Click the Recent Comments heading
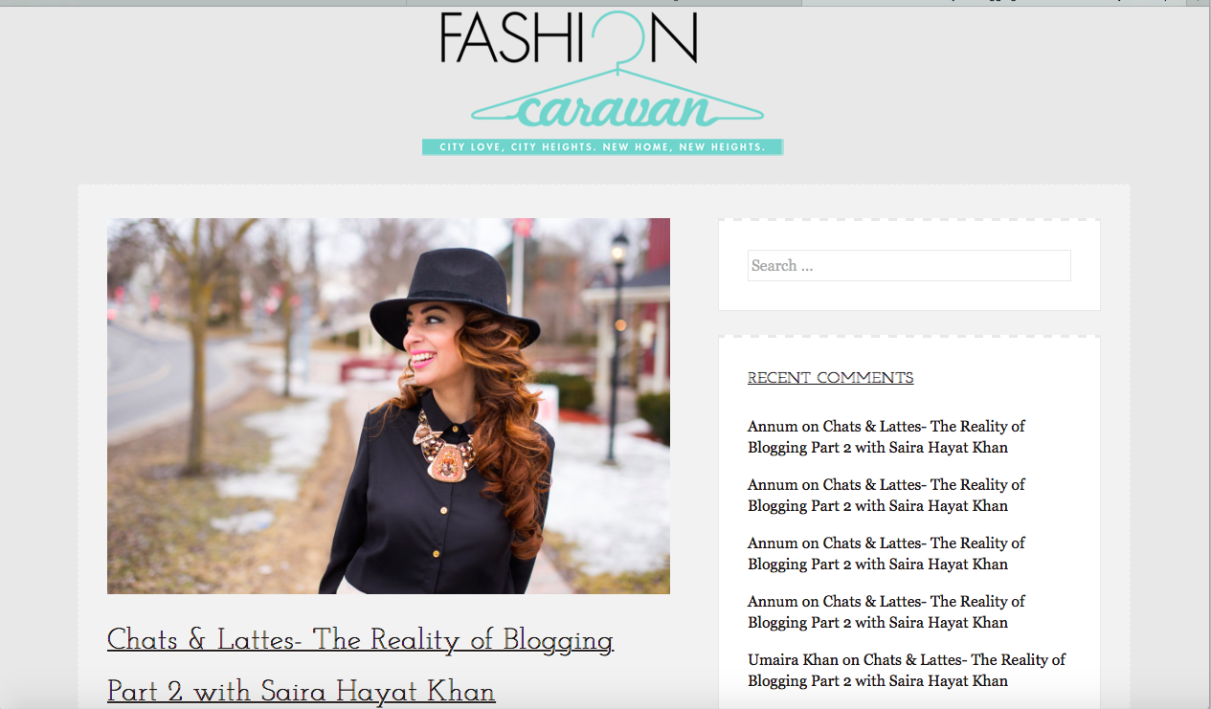 [x=830, y=378]
